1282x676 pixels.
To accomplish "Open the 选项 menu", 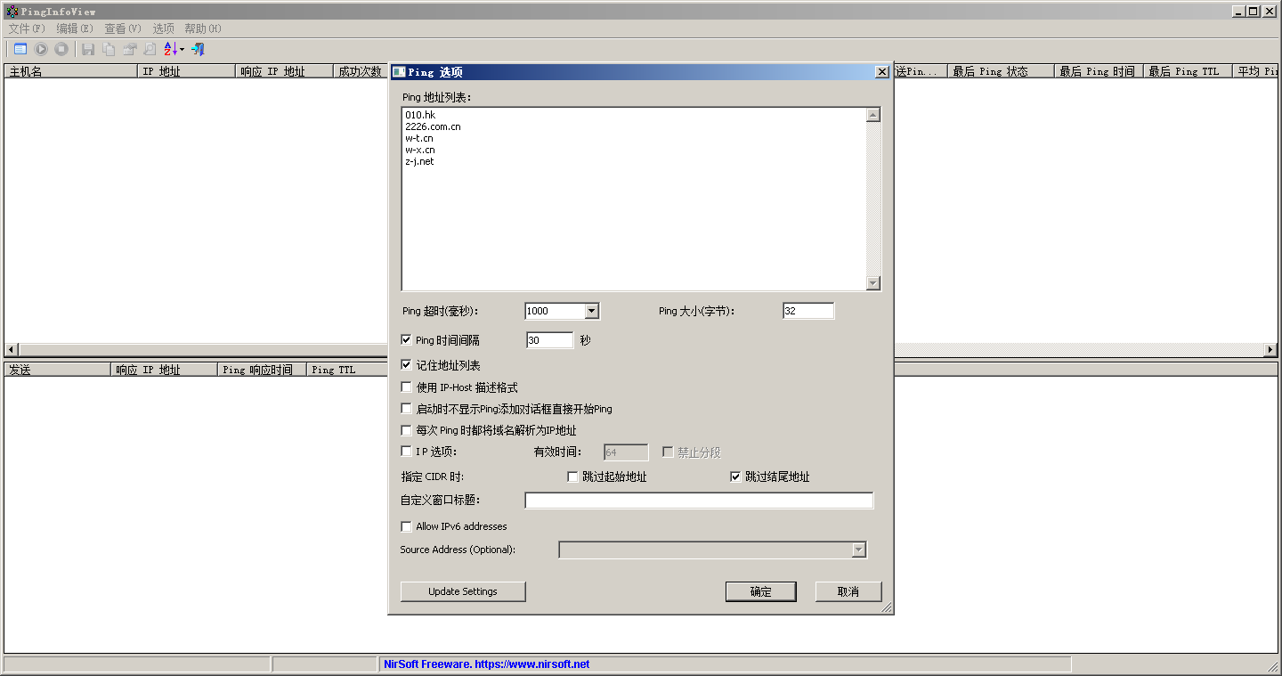I will click(x=163, y=28).
